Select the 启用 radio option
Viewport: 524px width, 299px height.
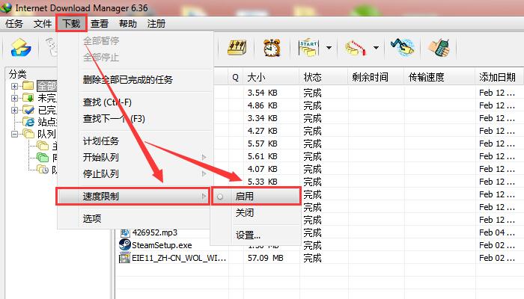pyautogui.click(x=220, y=197)
